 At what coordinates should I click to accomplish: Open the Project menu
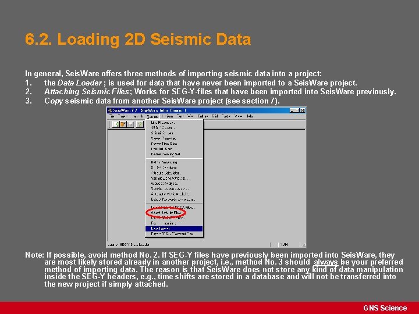[123, 116]
